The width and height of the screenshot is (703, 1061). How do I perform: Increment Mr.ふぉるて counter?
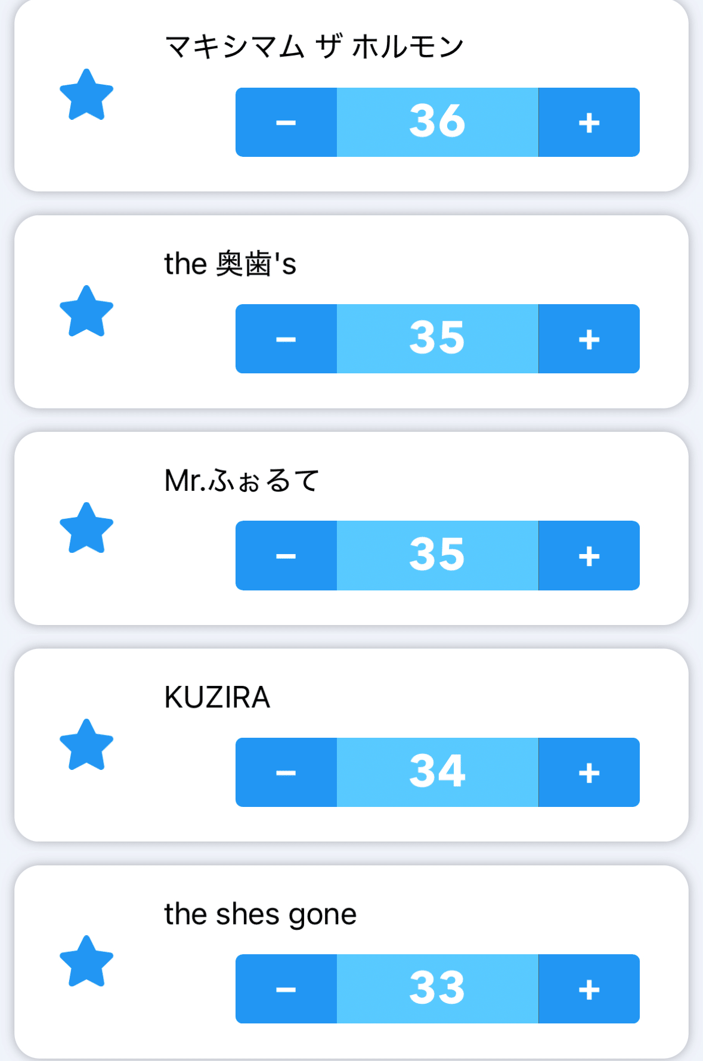[x=589, y=555]
